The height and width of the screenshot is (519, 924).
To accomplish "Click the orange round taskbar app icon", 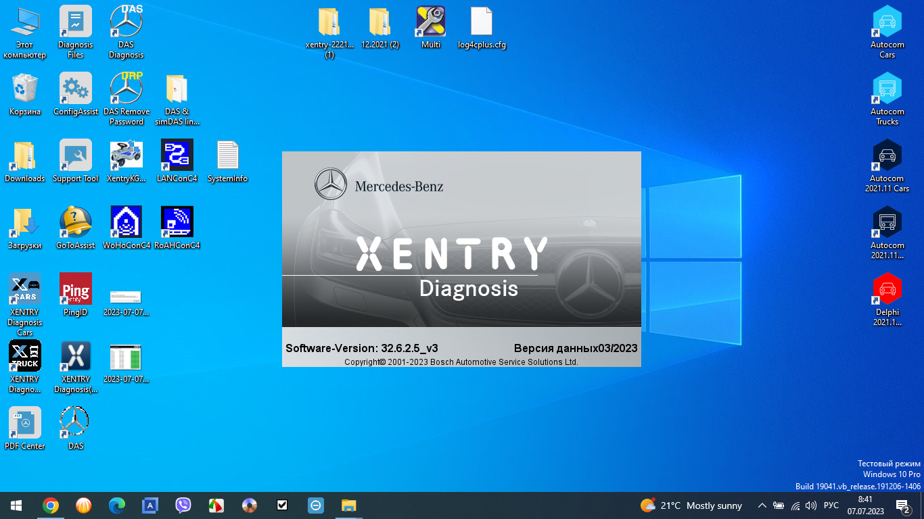I will (83, 505).
